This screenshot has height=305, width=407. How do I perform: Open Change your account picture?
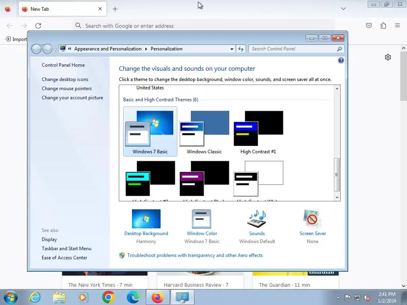(72, 98)
